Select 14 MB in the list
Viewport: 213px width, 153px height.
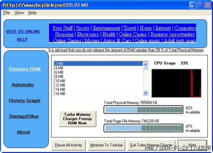[x=98, y=89]
